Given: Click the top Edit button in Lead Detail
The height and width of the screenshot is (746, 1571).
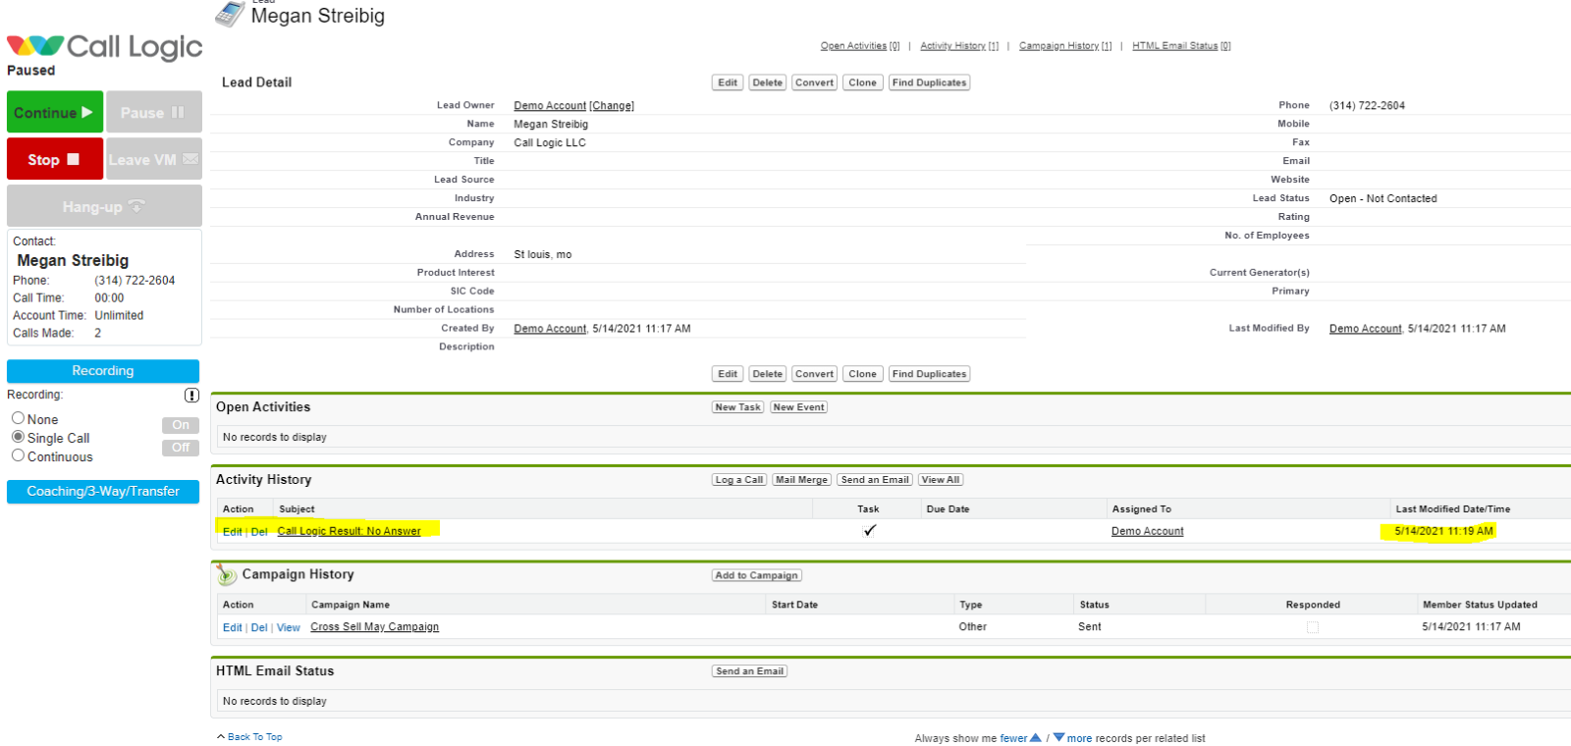Looking at the screenshot, I should coord(728,82).
